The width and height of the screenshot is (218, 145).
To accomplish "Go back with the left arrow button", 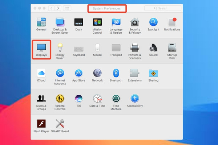I will (52, 8).
